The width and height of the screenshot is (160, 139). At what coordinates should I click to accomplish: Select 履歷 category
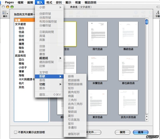21,44
